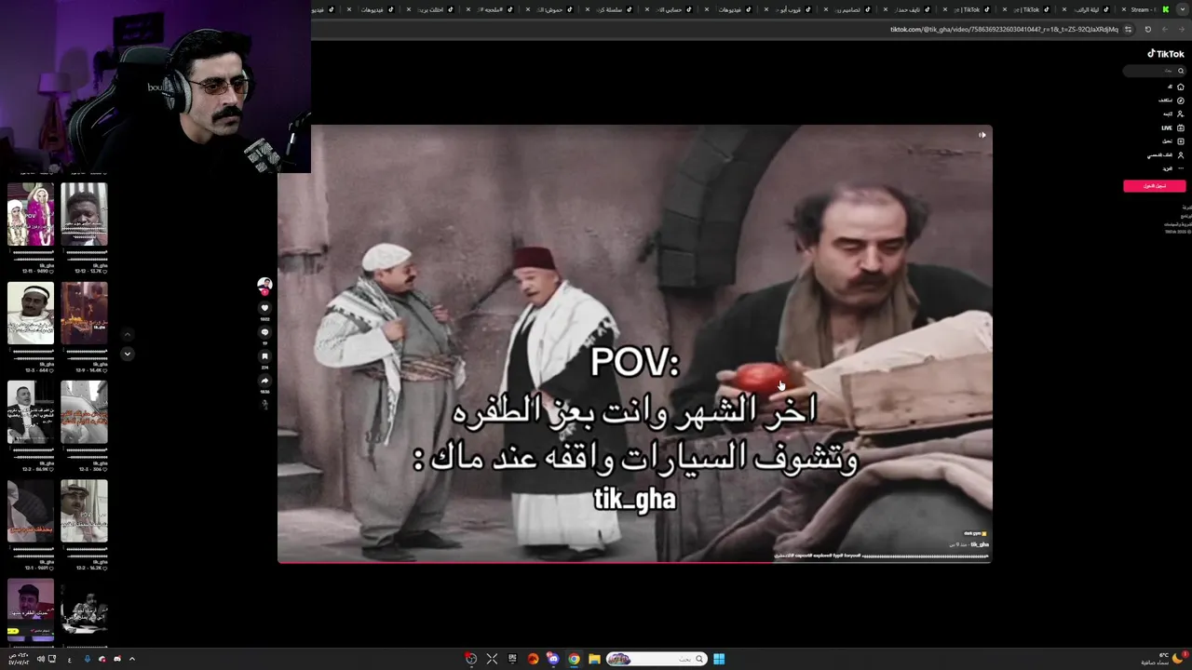Viewport: 1192px width, 670px height.
Task: Click the taskbar search box
Action: (656, 659)
